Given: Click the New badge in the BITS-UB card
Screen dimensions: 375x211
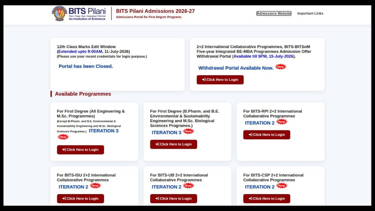Looking at the screenshot, I should pyautogui.click(x=188, y=186).
